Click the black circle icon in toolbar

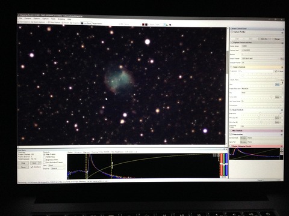coord(170,25)
